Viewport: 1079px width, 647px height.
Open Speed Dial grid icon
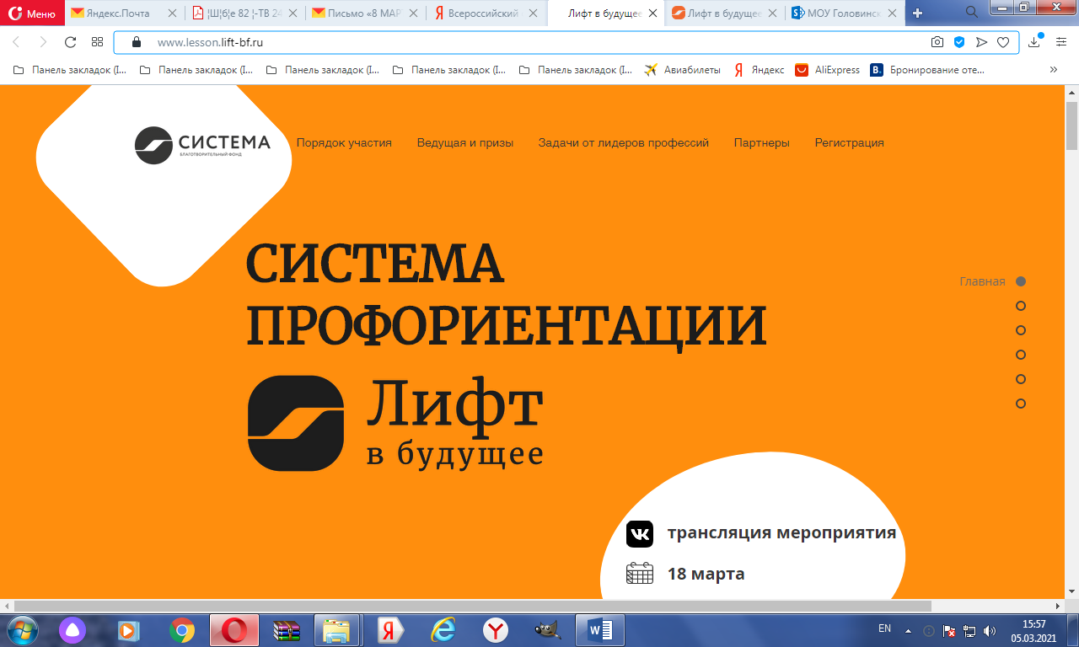point(98,42)
